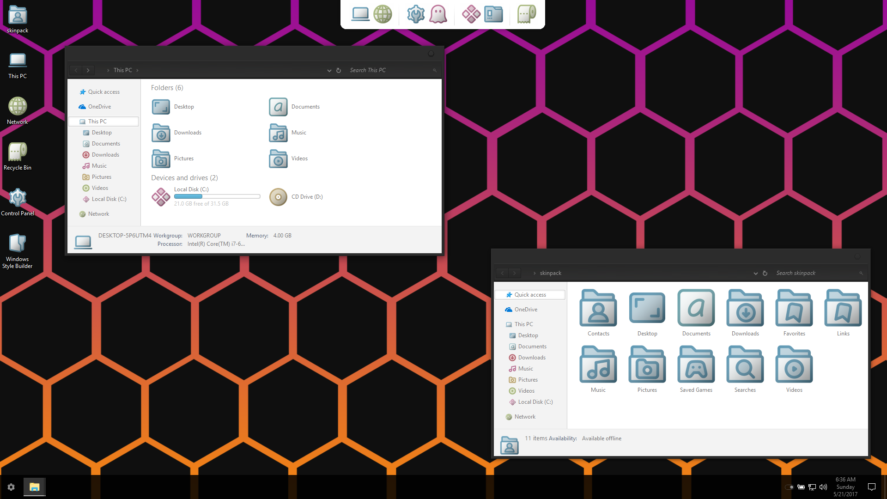Open CD Drive (D:) icon
The image size is (887, 499).
click(278, 197)
